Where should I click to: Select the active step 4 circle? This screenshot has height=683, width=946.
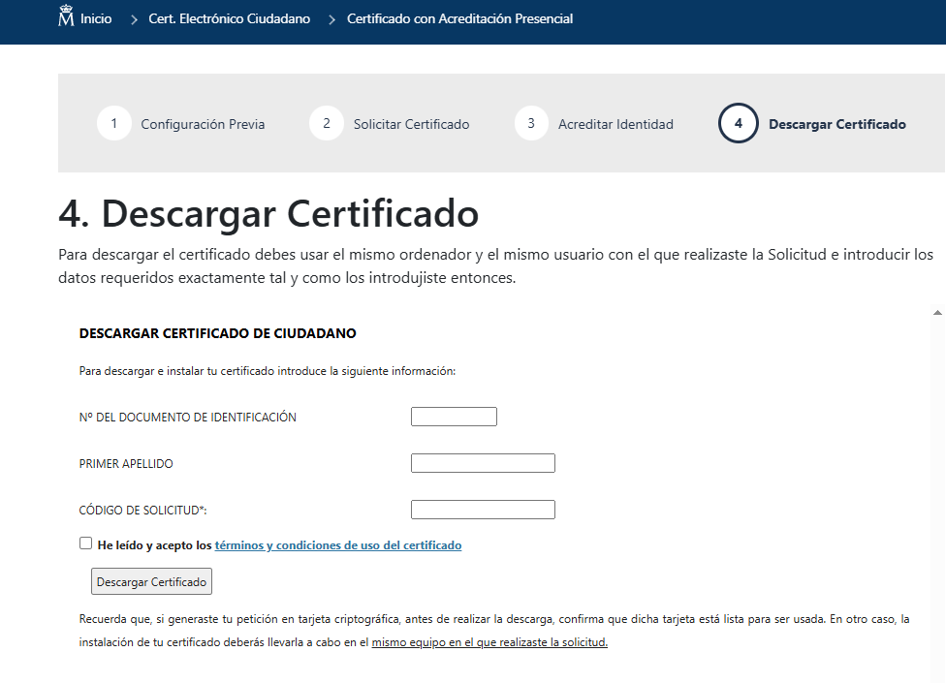click(x=738, y=123)
